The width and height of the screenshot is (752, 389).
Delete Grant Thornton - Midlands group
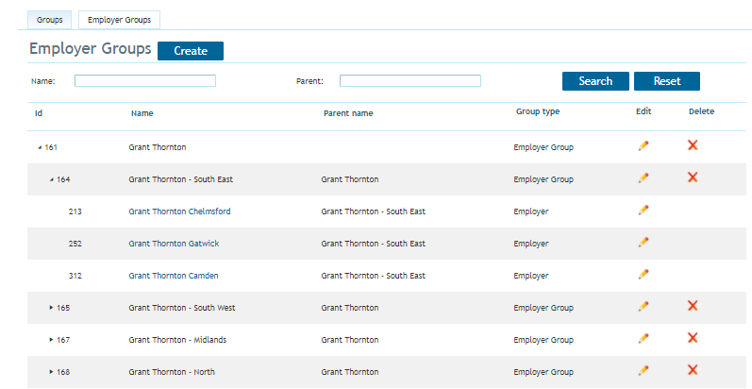(x=693, y=338)
